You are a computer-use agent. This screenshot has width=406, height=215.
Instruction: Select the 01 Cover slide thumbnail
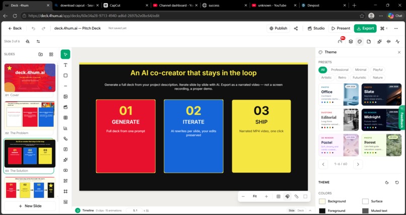point(30,78)
